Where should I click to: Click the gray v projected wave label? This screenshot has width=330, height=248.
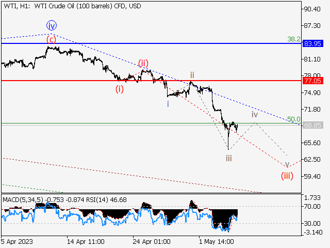click(x=287, y=164)
